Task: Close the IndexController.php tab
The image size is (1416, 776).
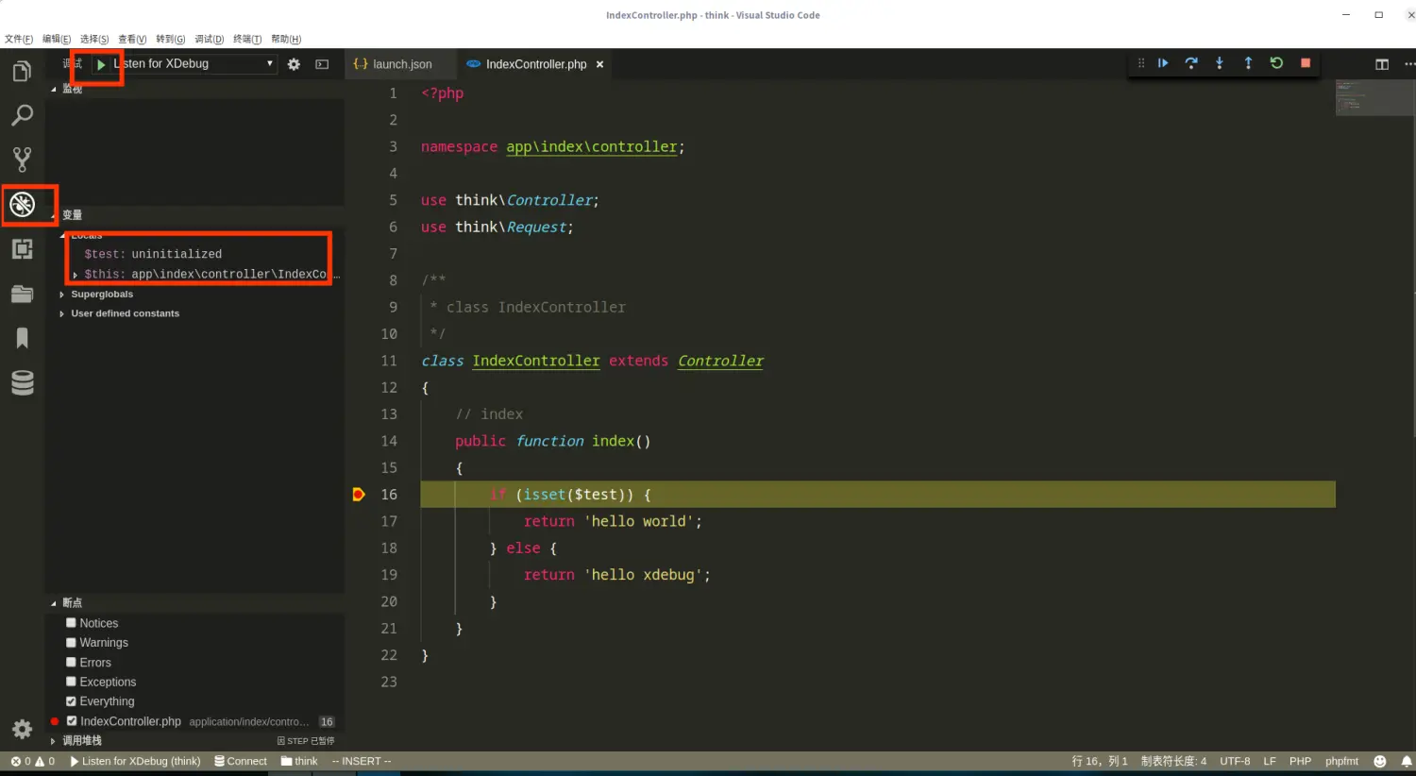Action: pyautogui.click(x=599, y=64)
